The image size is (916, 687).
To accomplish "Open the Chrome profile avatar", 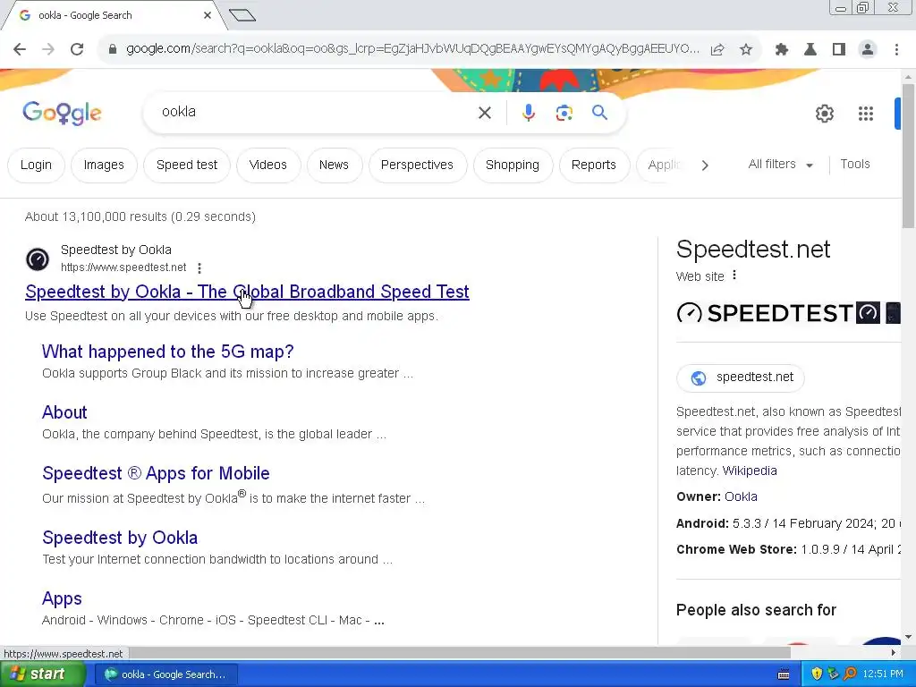I will pyautogui.click(x=868, y=49).
